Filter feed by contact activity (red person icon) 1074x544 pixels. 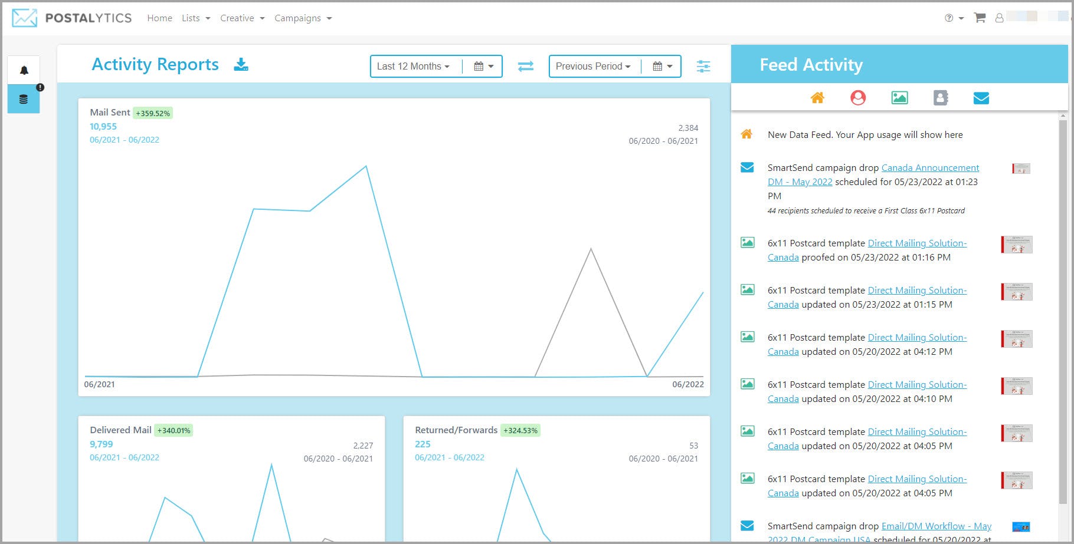pos(858,97)
